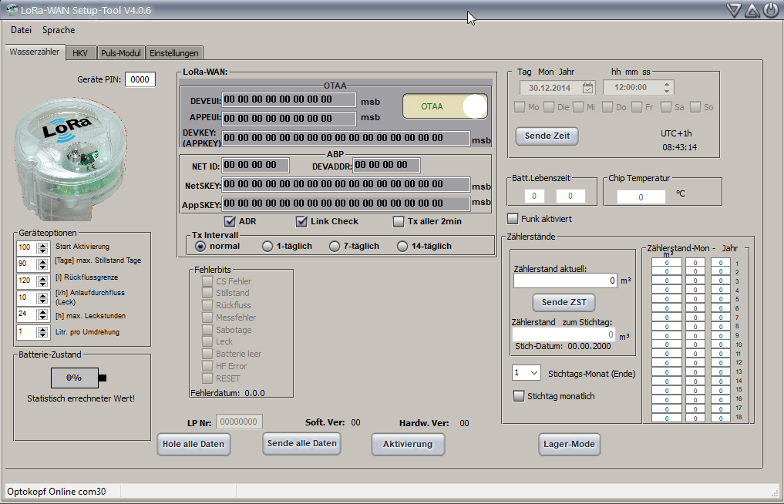This screenshot has height=504, width=784.
Task: Click the LP Nr field
Action: (239, 422)
